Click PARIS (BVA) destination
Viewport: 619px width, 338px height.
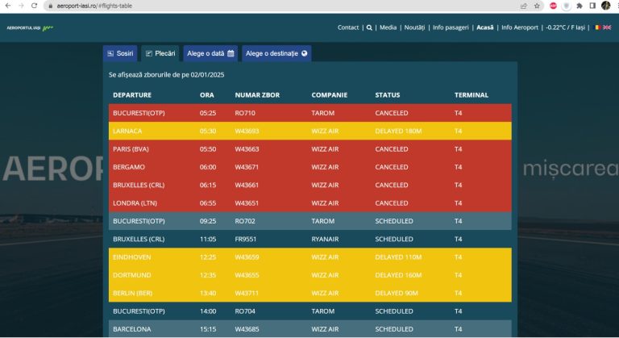pyautogui.click(x=131, y=149)
